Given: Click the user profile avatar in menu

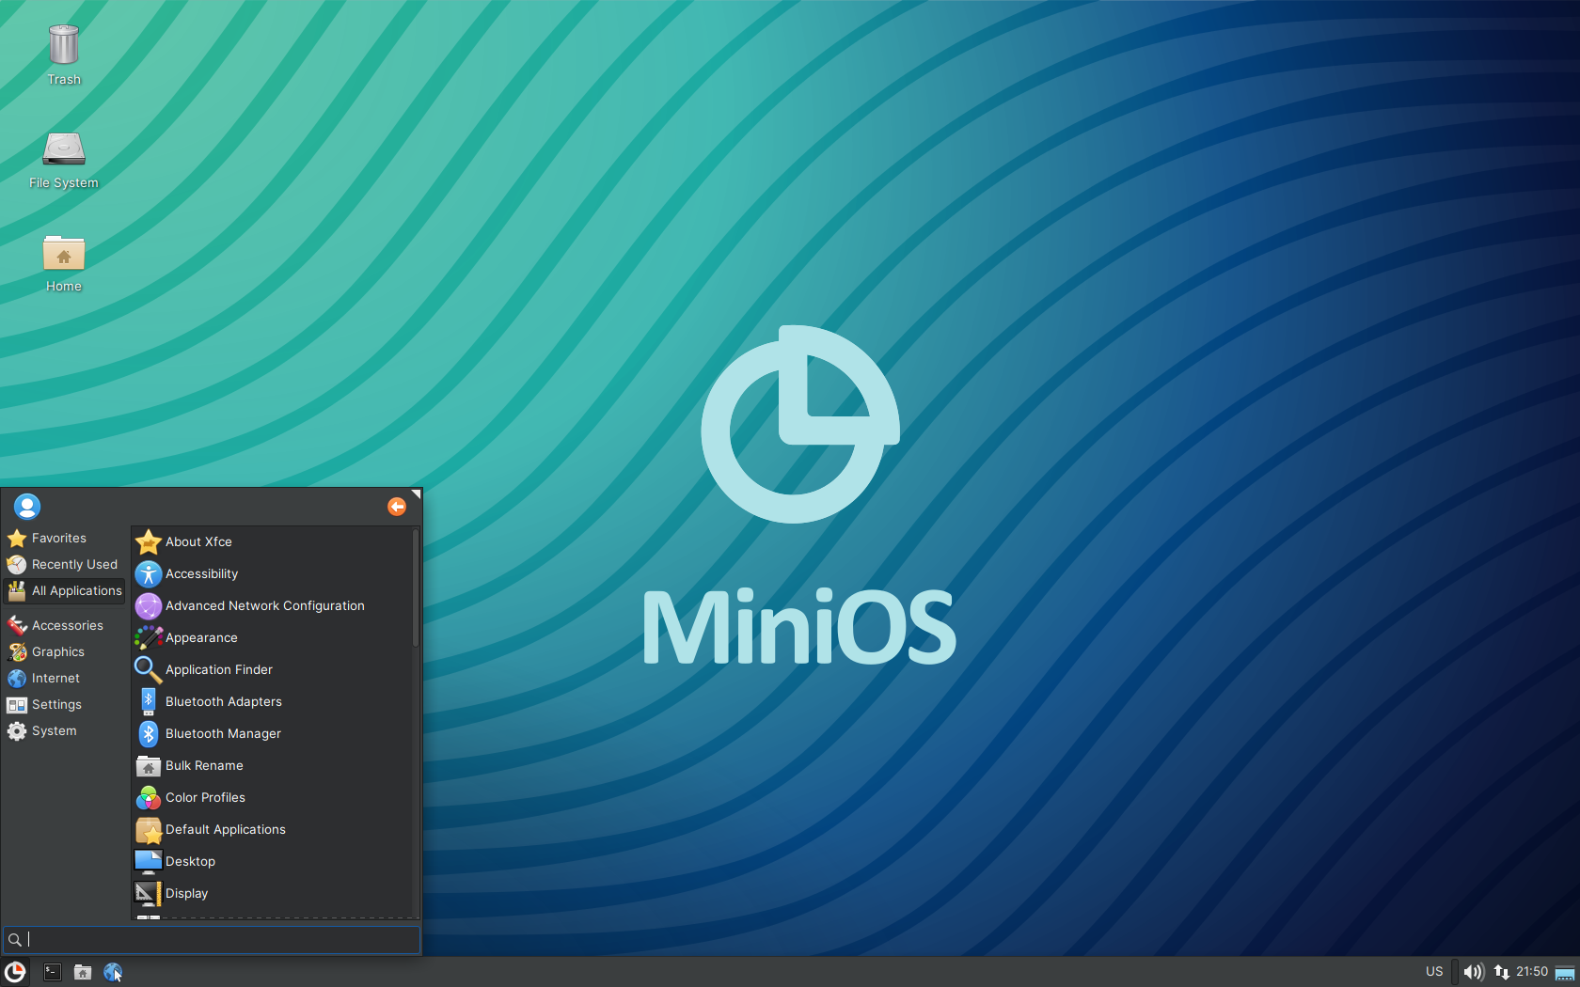Looking at the screenshot, I should tap(27, 507).
